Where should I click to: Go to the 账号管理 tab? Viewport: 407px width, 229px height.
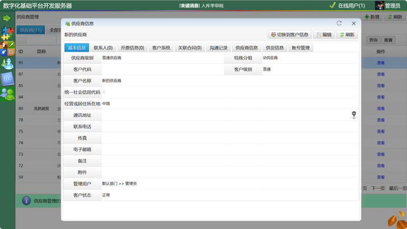pos(300,48)
